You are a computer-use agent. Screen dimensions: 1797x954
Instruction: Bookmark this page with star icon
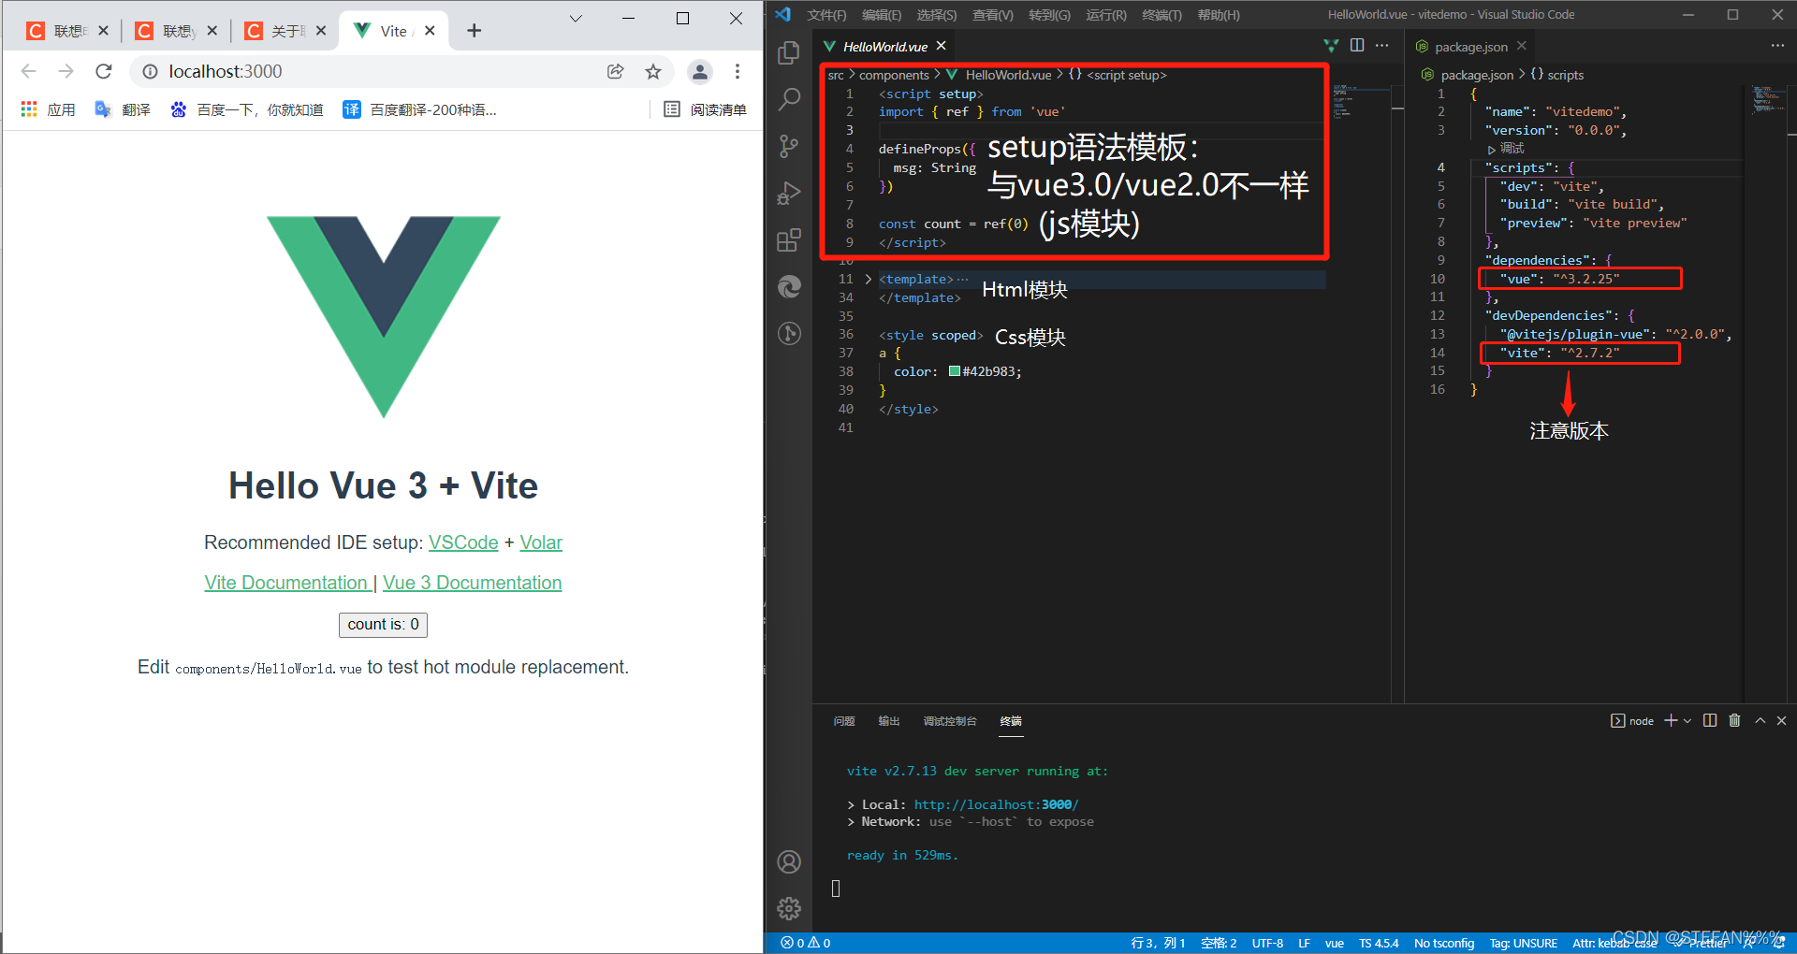(x=653, y=71)
